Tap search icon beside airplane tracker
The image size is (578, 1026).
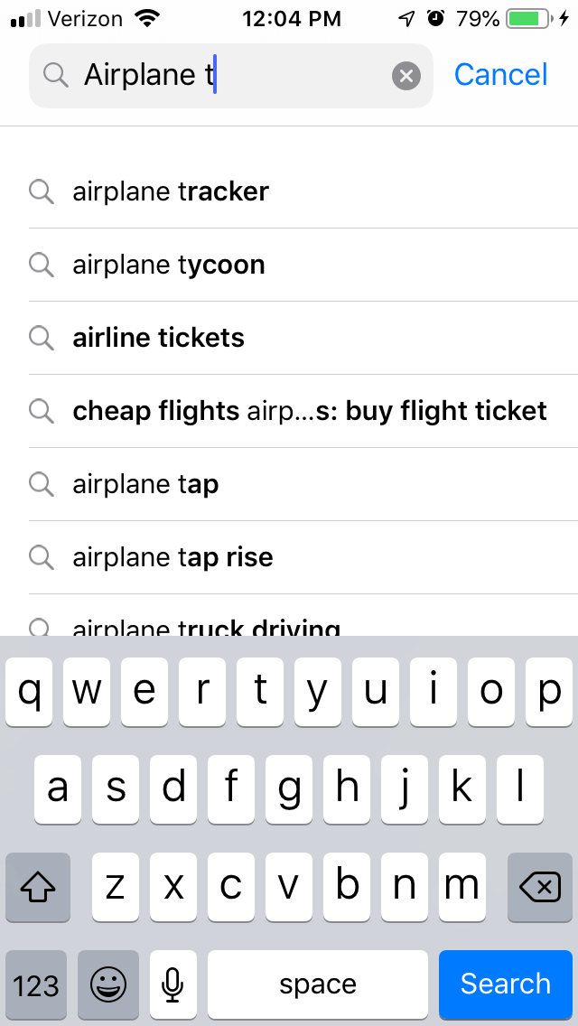(x=42, y=191)
